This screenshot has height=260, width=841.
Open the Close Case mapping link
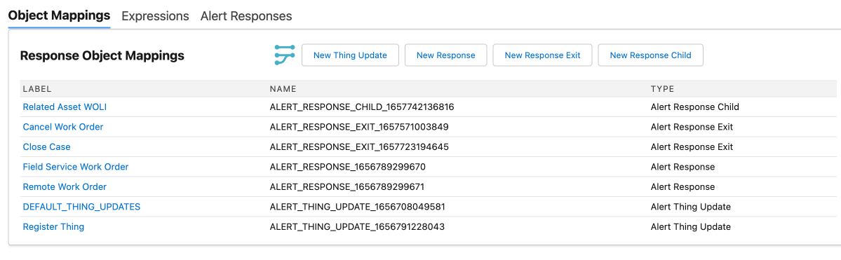[x=47, y=147]
